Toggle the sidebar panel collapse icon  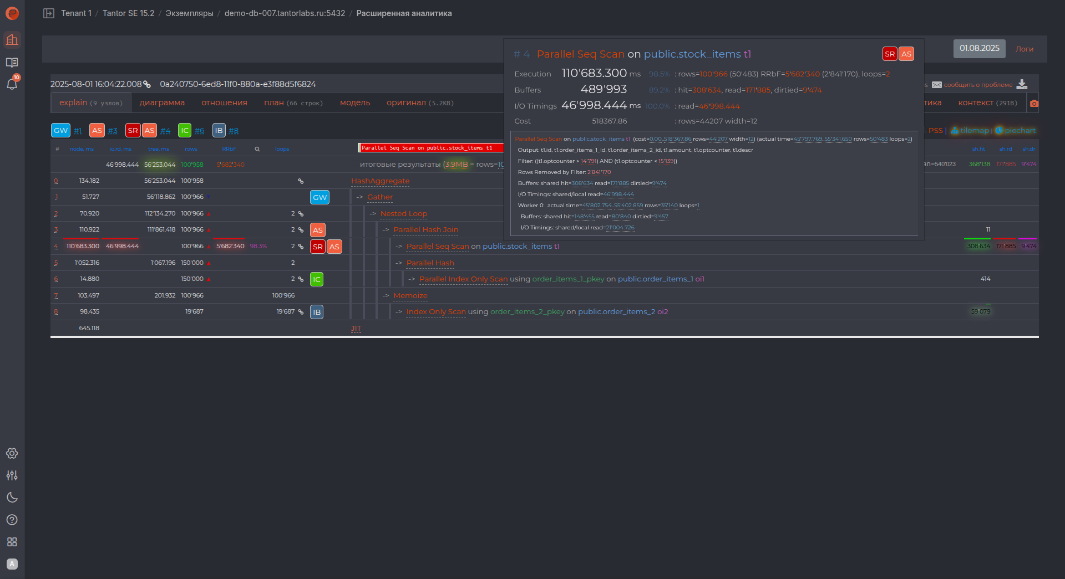click(x=49, y=13)
